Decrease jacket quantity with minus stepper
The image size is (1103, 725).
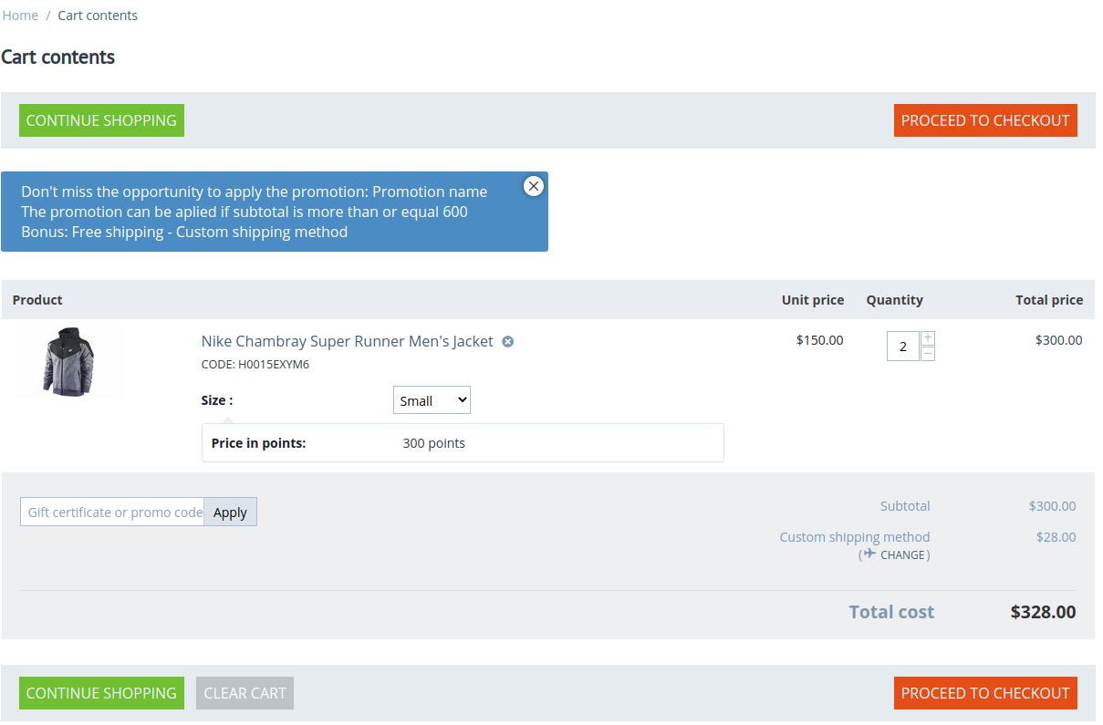coord(928,354)
